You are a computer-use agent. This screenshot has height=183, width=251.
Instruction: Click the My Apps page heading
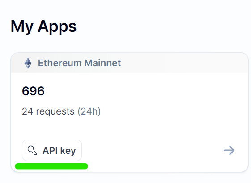point(43,26)
